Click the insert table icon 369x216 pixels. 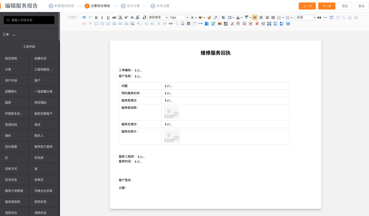[x=331, y=18]
